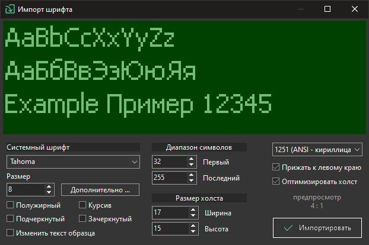The image size is (369, 245).
Task: Toggle the Зачеркнутый (strikethrough) checkbox
Action: pyautogui.click(x=82, y=219)
